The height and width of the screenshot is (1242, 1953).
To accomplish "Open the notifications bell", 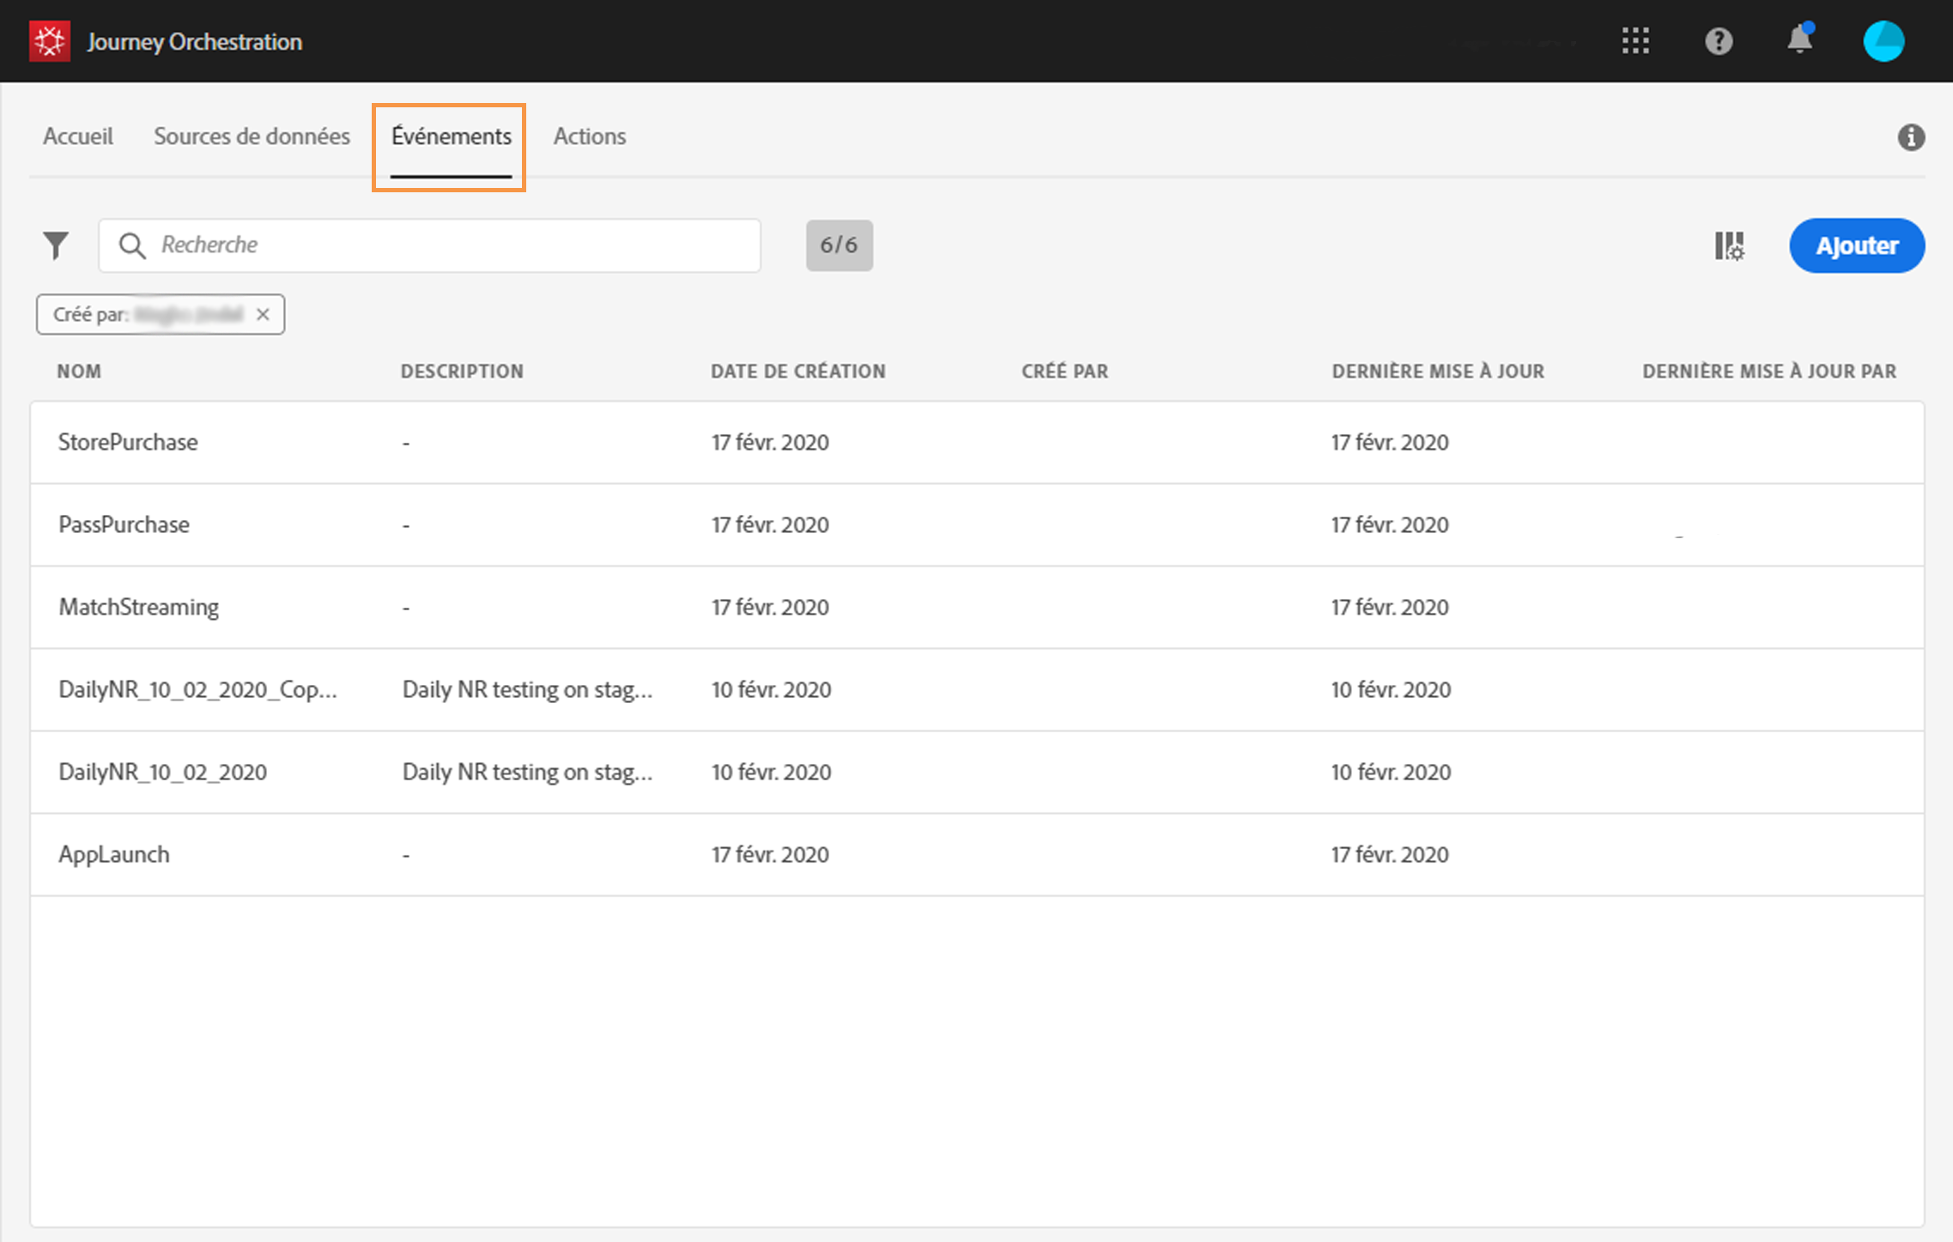I will [1799, 40].
